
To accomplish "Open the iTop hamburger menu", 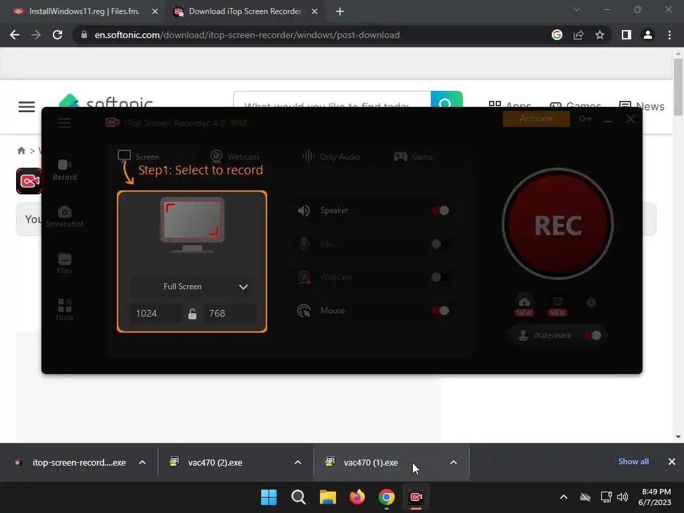I will pos(65,123).
